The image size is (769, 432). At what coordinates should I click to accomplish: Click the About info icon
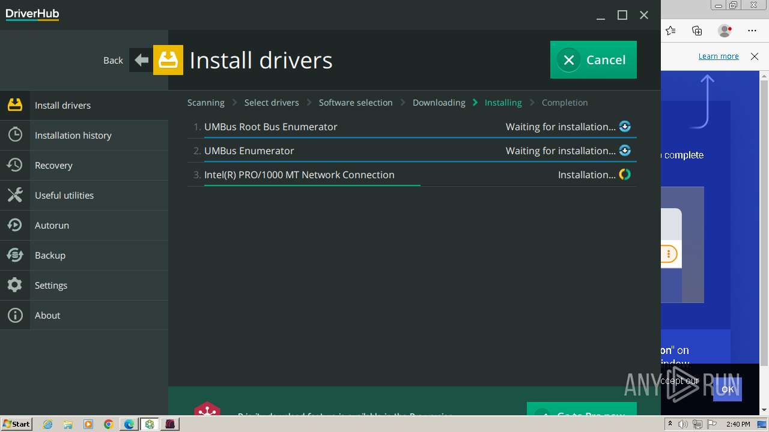15,315
